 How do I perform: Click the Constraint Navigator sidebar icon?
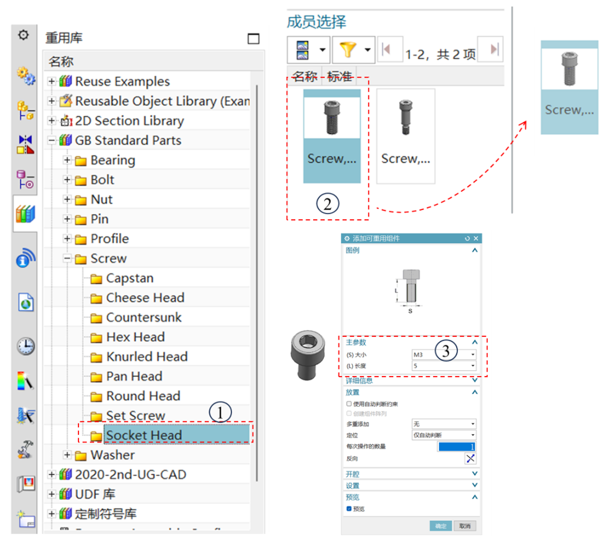coord(25,145)
